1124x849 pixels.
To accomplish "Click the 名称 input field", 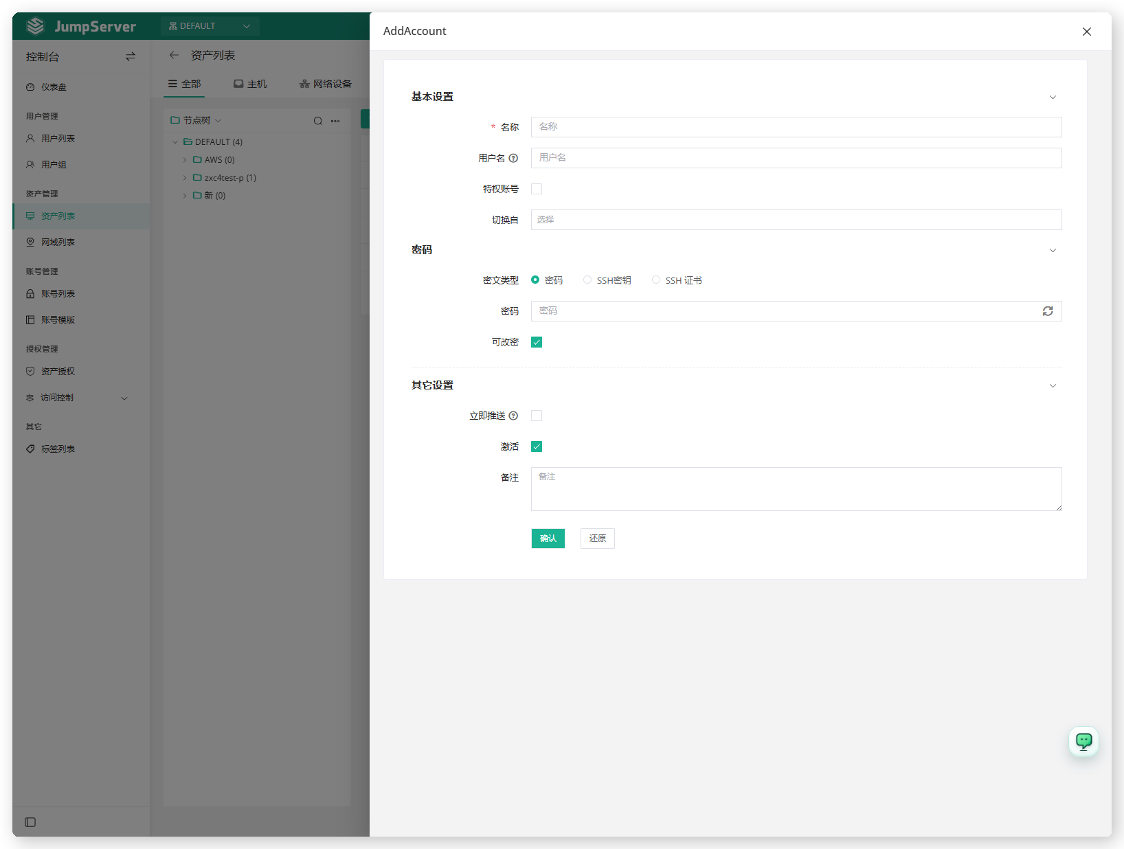I will (796, 127).
